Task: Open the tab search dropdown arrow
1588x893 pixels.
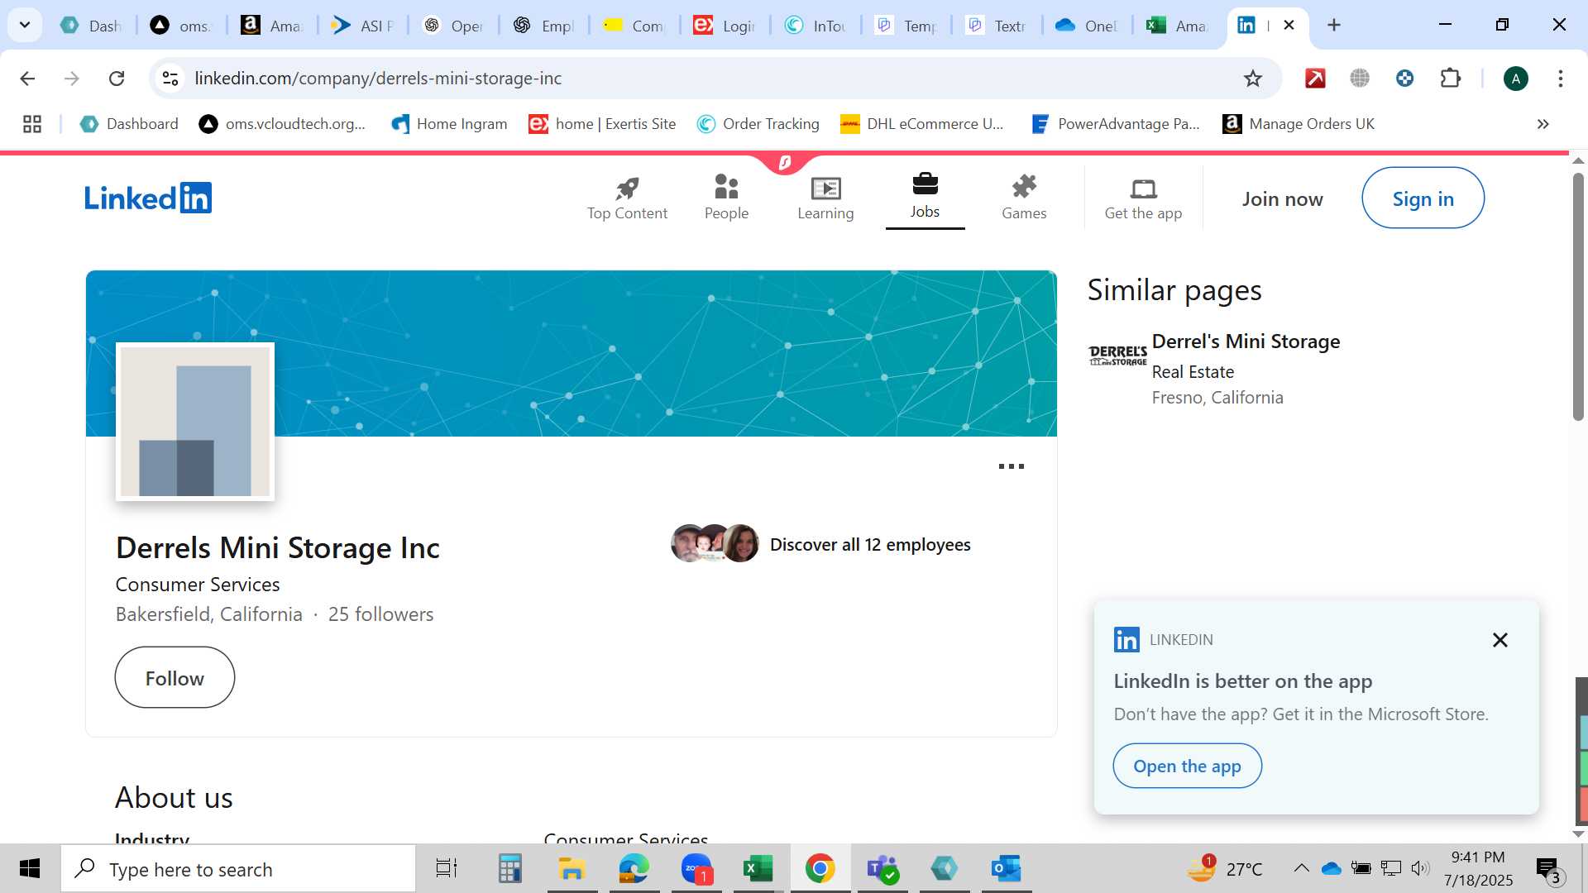Action: (25, 25)
